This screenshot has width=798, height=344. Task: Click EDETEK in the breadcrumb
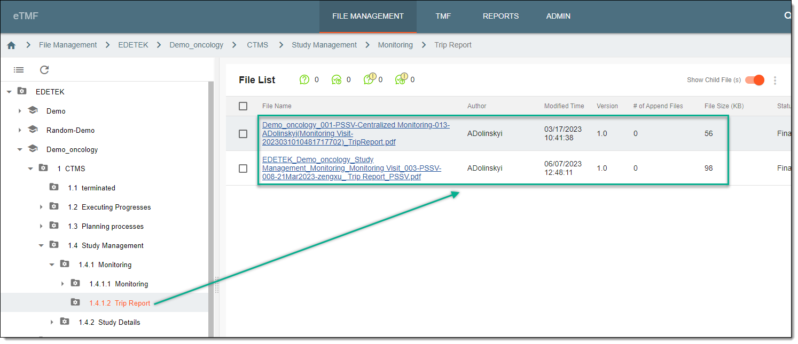(x=133, y=45)
